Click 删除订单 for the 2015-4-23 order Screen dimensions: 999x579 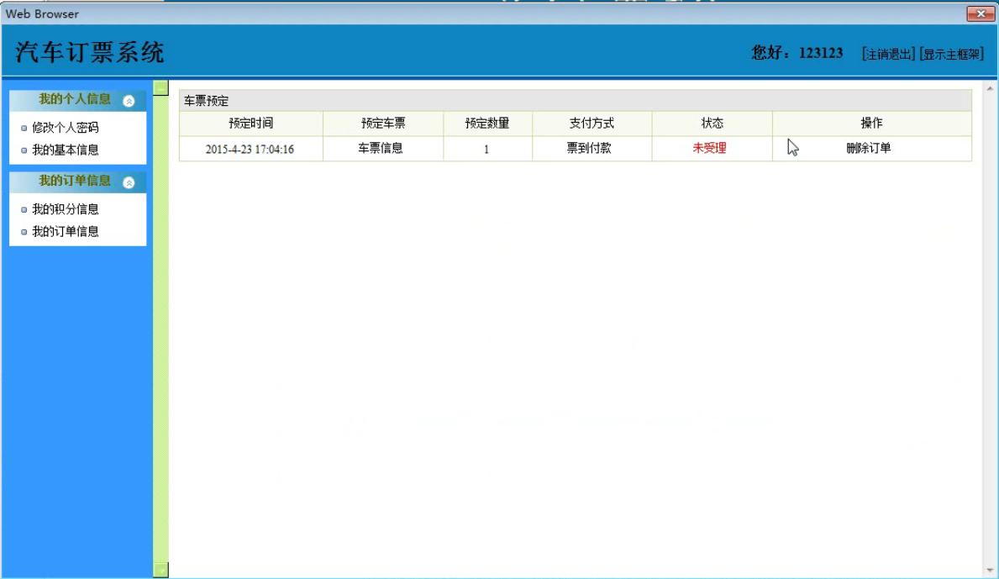(x=869, y=149)
